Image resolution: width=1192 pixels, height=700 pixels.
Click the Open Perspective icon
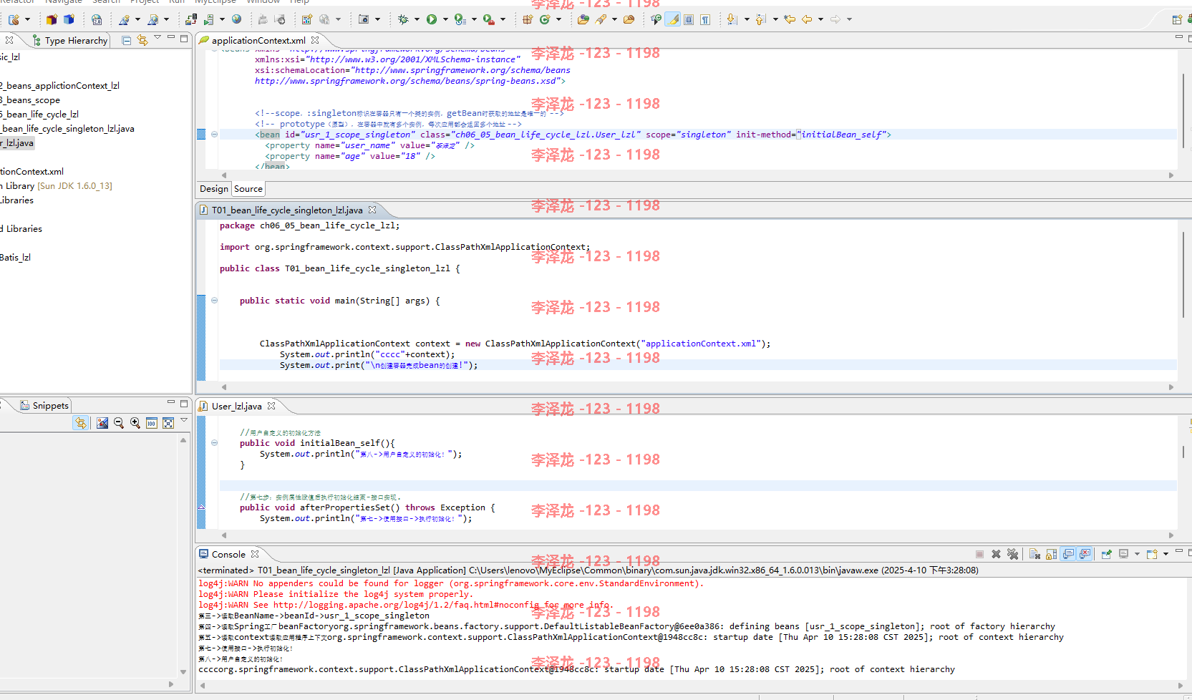pos(1177,19)
